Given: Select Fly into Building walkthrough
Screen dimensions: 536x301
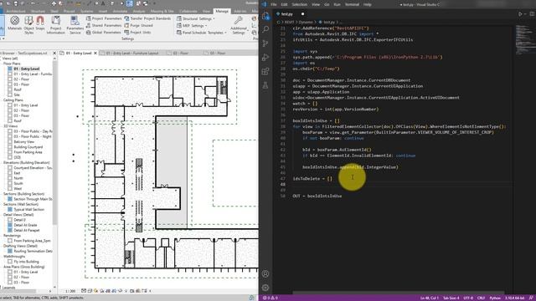Looking at the screenshot, I should tap(26, 262).
